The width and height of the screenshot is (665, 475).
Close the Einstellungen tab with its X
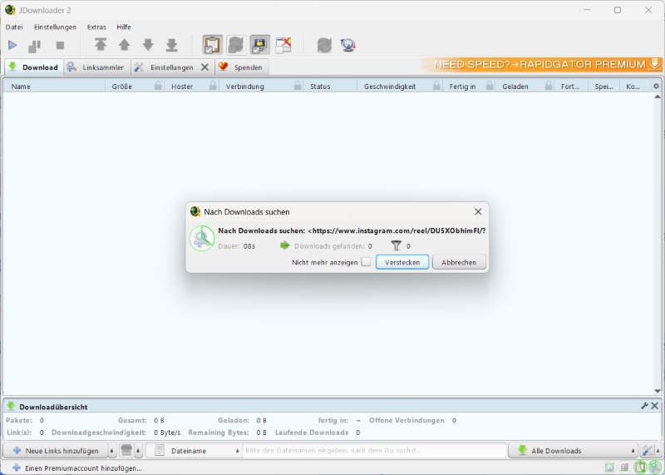coord(204,67)
